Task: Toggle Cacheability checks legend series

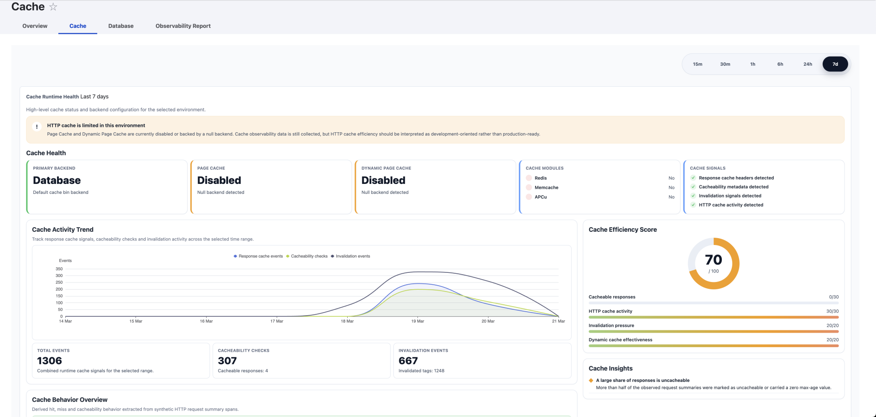Action: click(x=307, y=256)
